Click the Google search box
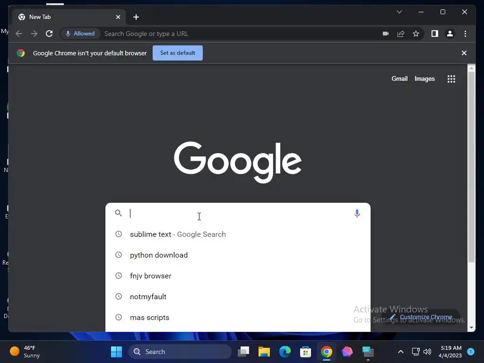The height and width of the screenshot is (363, 484). point(238,213)
